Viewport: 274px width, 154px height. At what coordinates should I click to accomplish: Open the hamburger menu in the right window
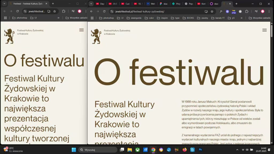tap(264, 30)
